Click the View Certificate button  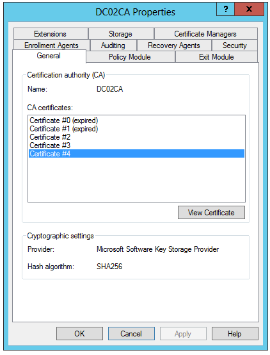tap(211, 212)
